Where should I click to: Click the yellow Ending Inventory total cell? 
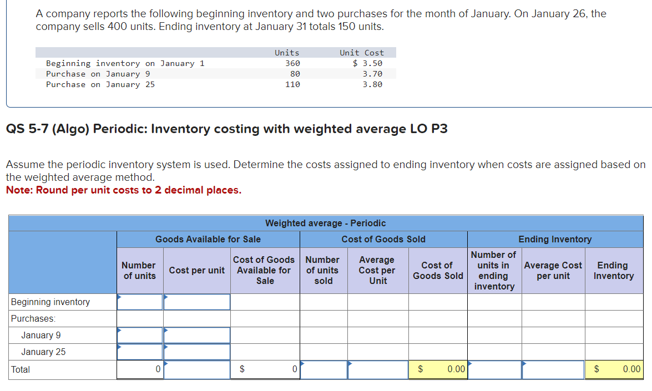pos(614,369)
